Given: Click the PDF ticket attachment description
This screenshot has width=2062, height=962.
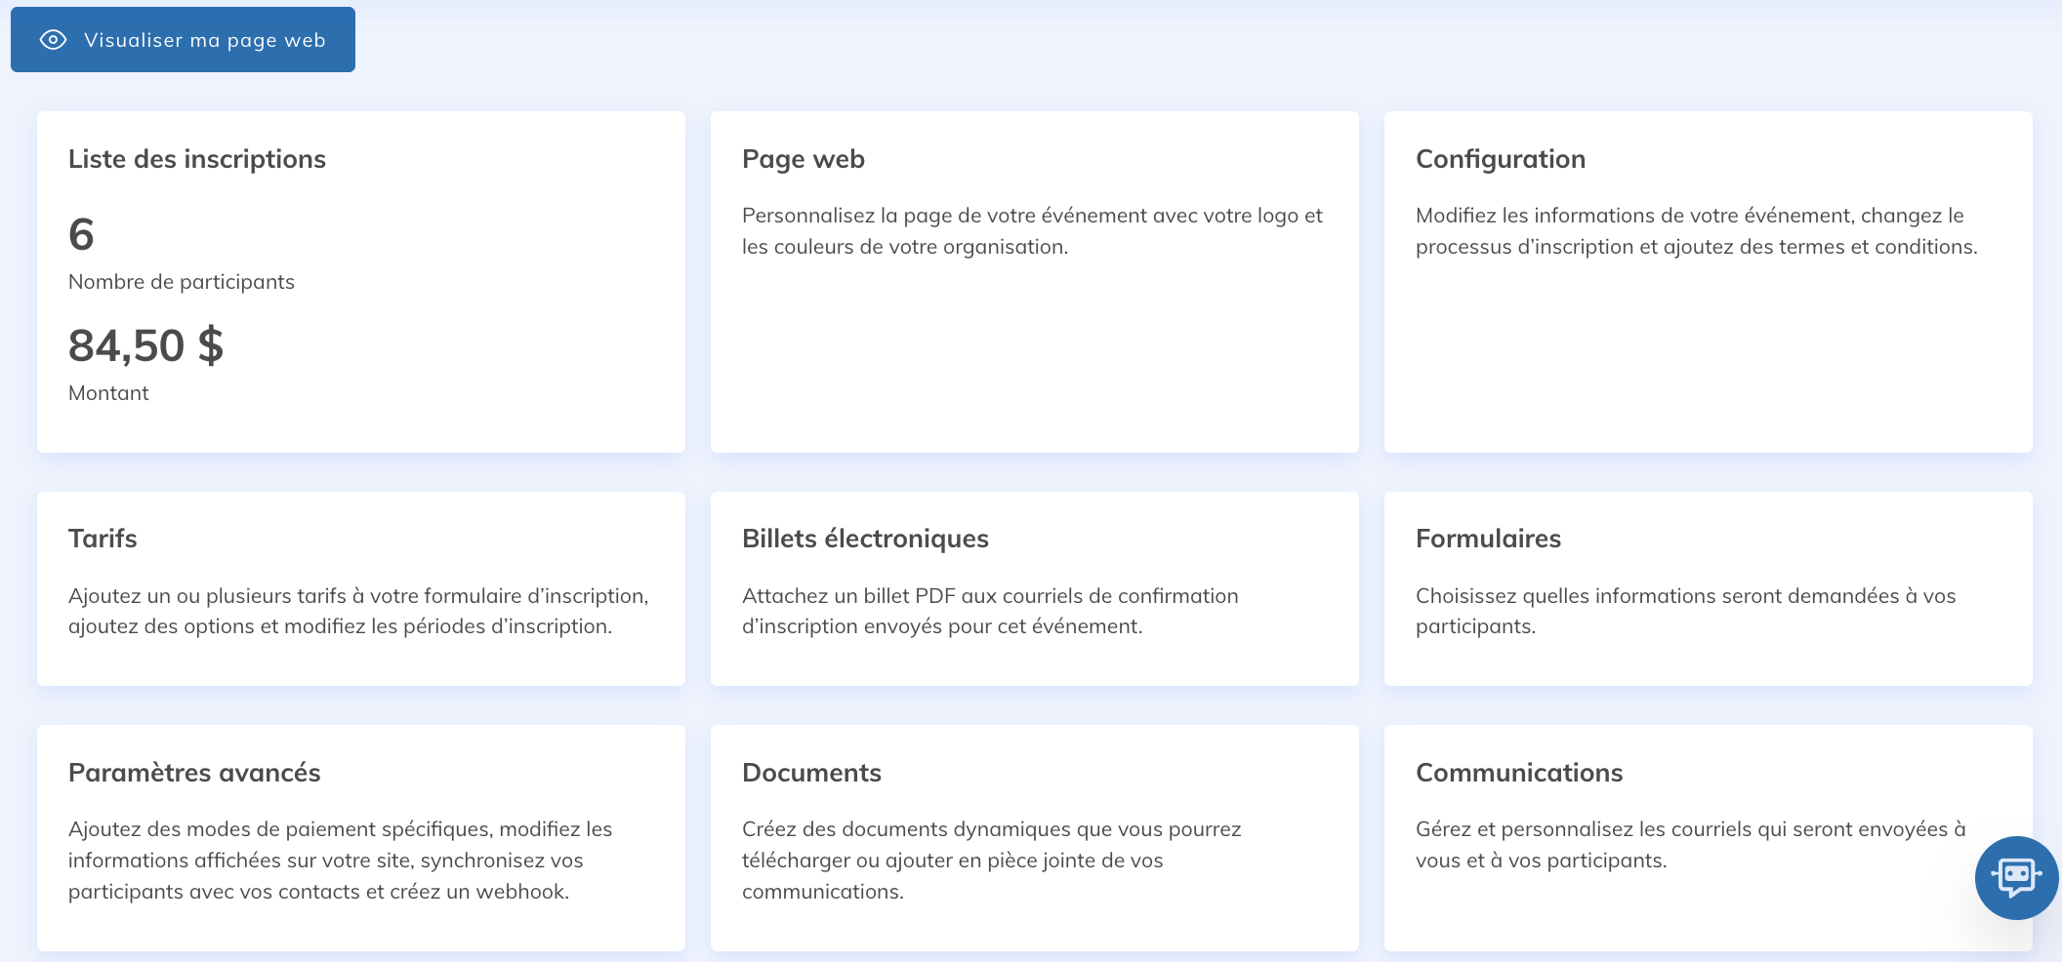Looking at the screenshot, I should [x=990, y=611].
